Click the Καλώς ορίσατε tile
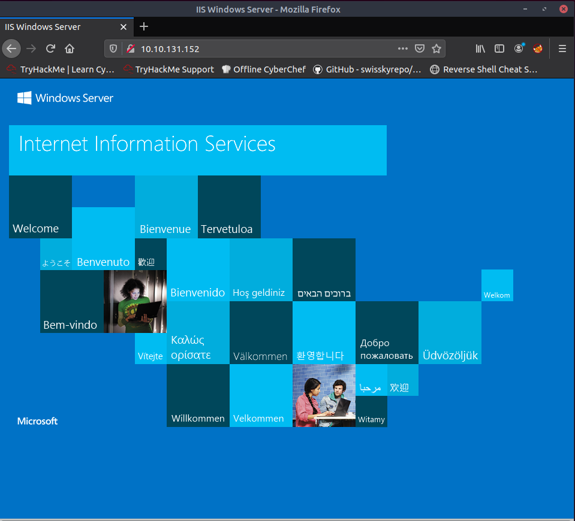Screen dimensions: 575x521 point(198,333)
